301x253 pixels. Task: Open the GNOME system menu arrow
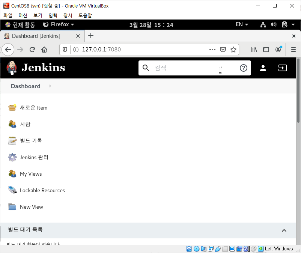tap(293, 24)
